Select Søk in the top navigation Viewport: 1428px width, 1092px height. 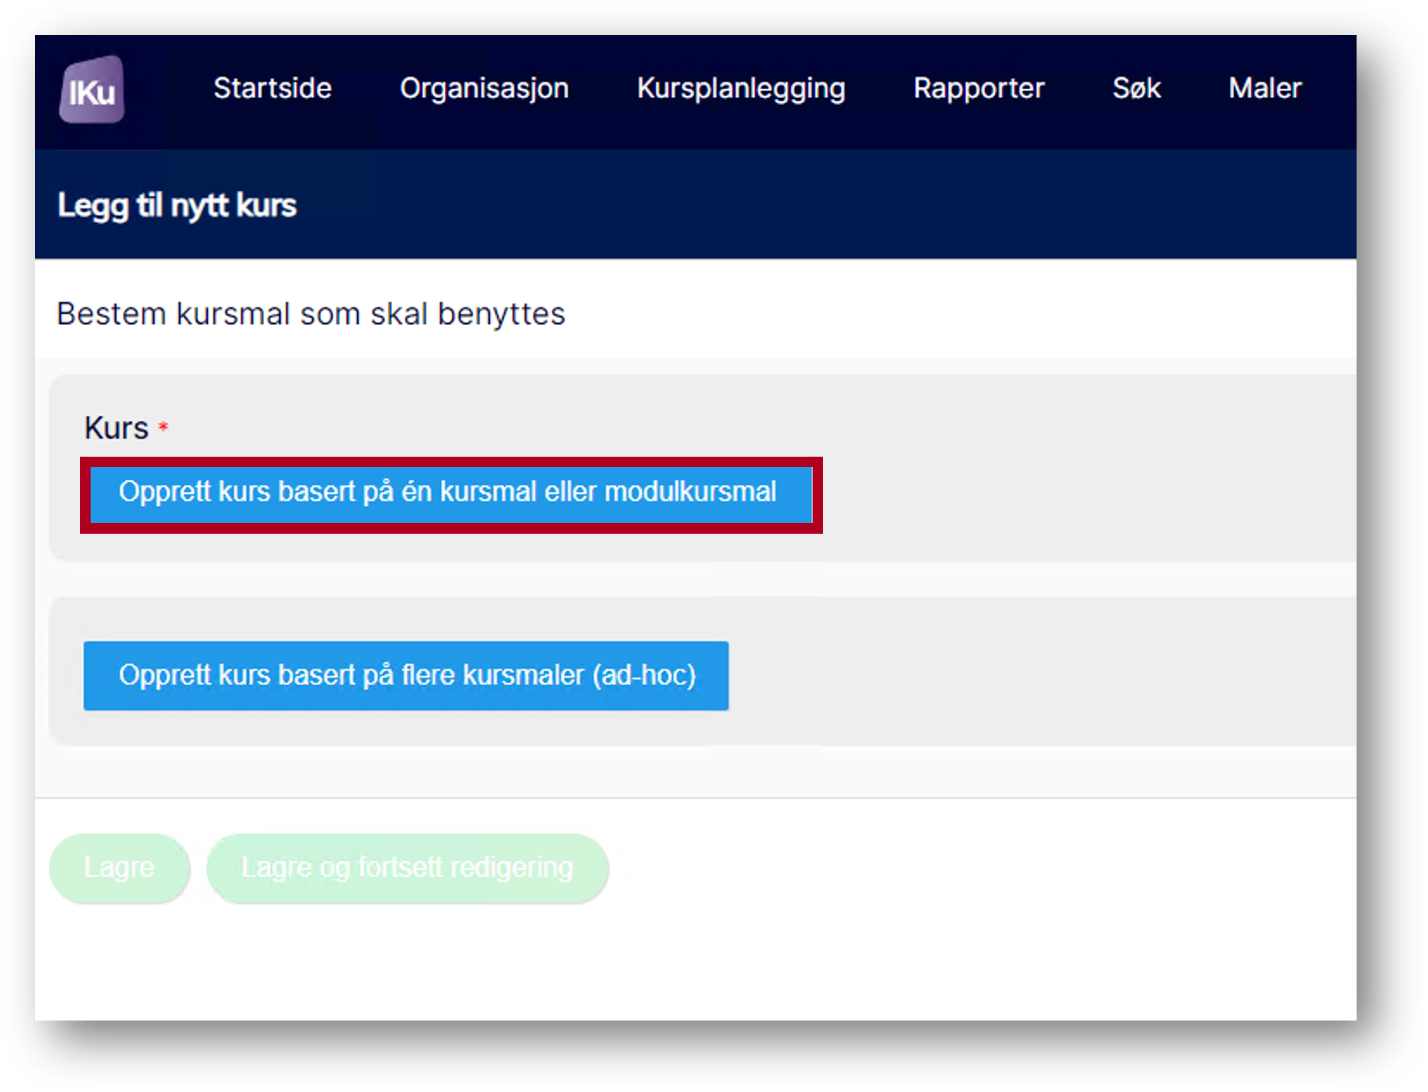[1136, 89]
